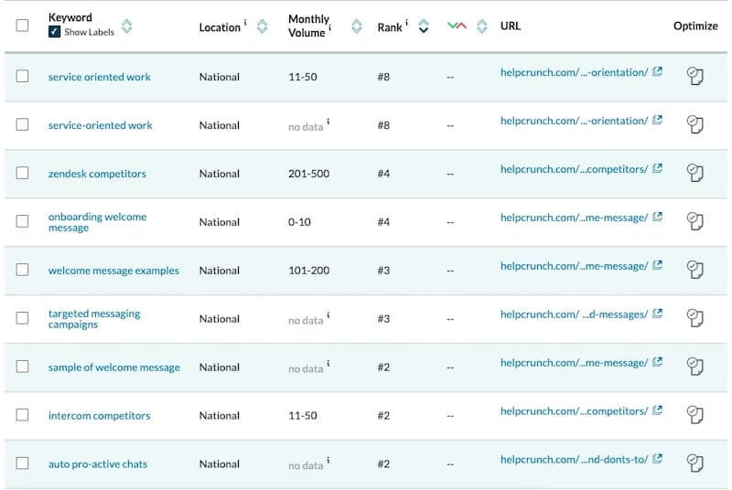Open the welcome message examples keyword link
This screenshot has height=490, width=732.
point(113,271)
